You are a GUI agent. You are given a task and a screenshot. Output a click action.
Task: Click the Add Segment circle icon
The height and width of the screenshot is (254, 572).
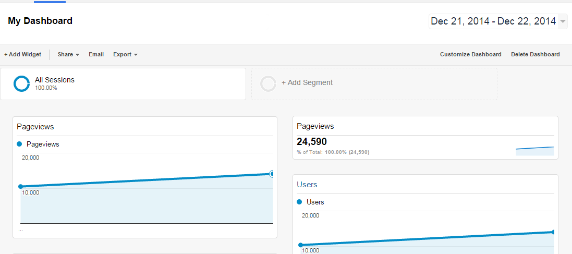pyautogui.click(x=268, y=83)
